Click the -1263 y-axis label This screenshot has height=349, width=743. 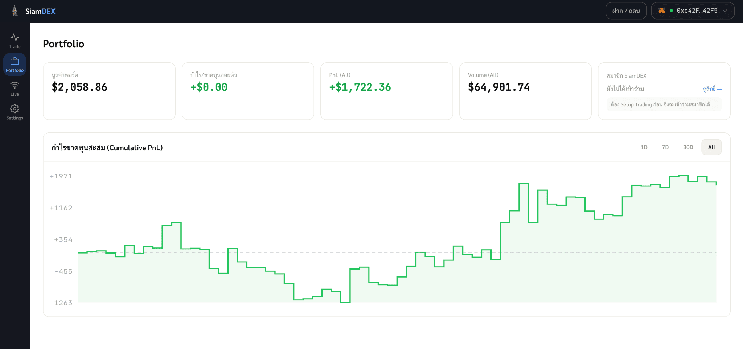click(x=61, y=303)
